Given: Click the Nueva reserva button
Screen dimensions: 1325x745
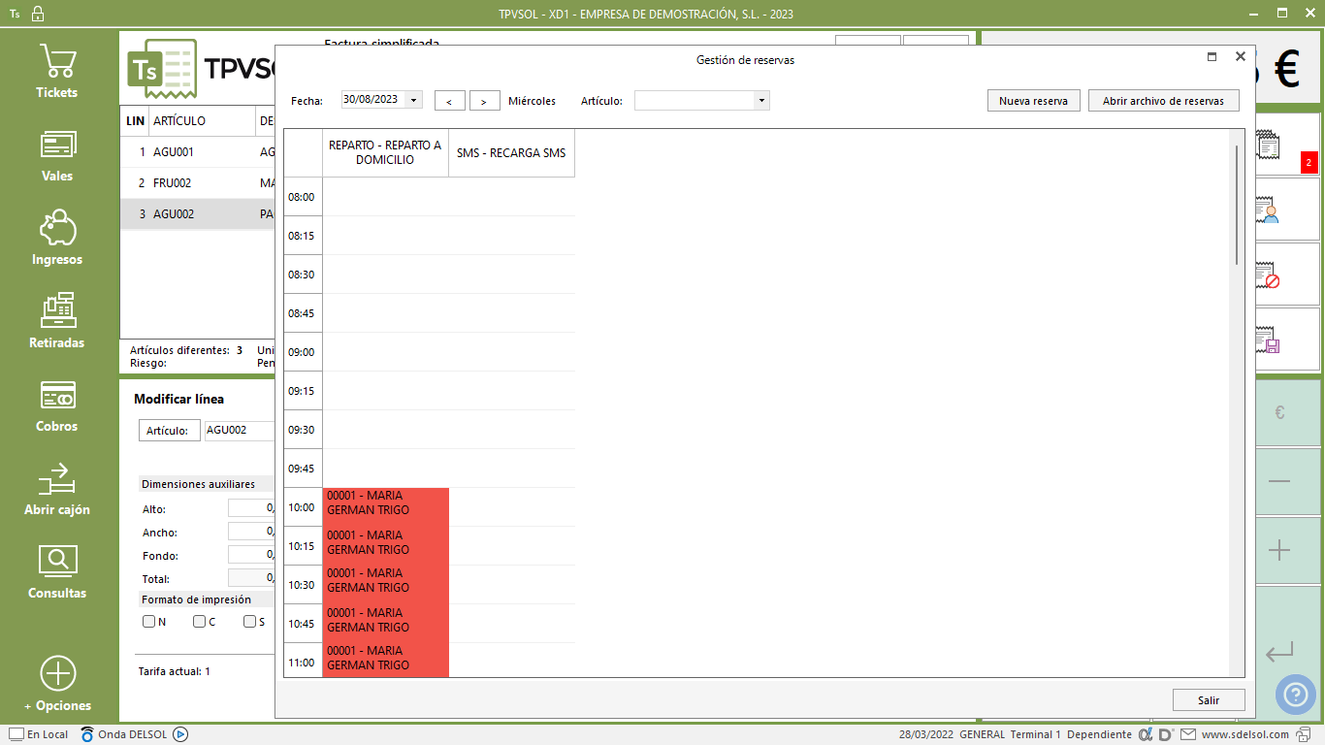Looking at the screenshot, I should pos(1033,101).
